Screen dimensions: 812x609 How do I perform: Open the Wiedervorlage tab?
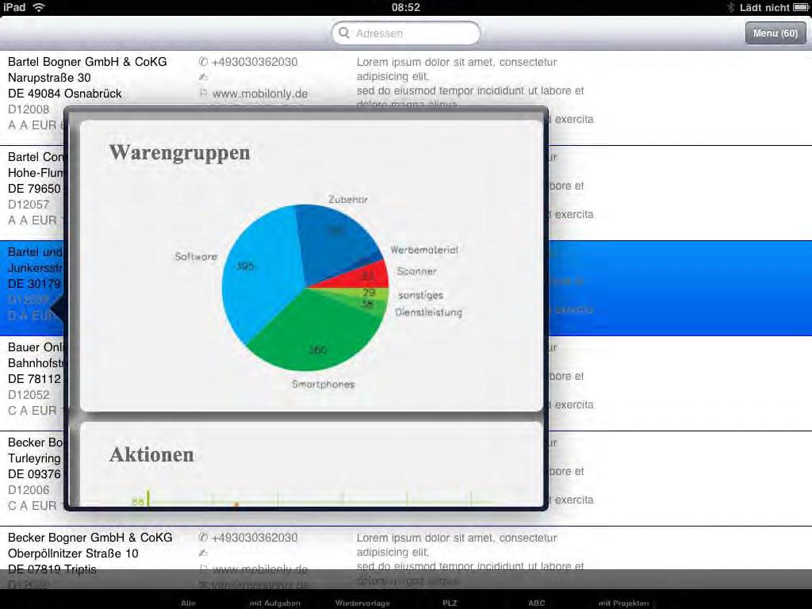click(x=362, y=603)
